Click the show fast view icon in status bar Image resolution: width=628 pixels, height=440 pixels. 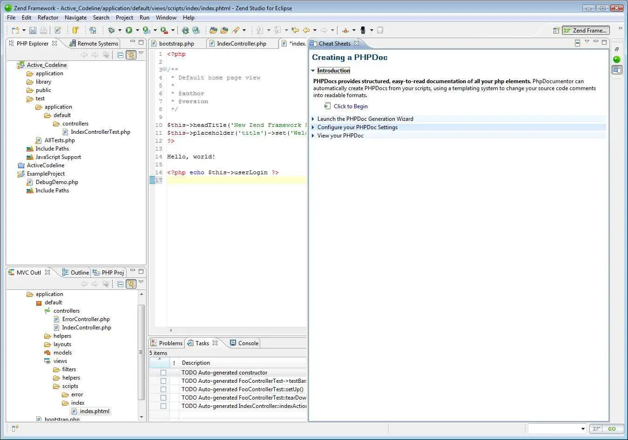pos(15,428)
